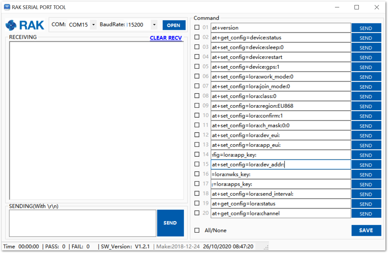Send the device restart command

(x=366, y=57)
